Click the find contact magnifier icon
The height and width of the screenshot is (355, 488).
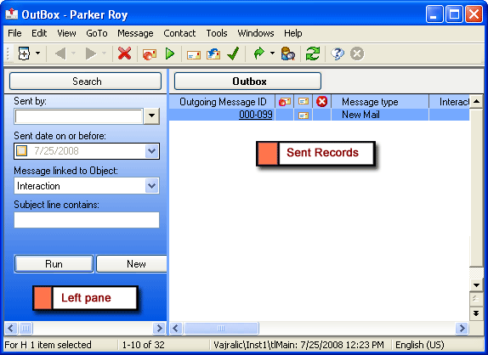[x=288, y=54]
